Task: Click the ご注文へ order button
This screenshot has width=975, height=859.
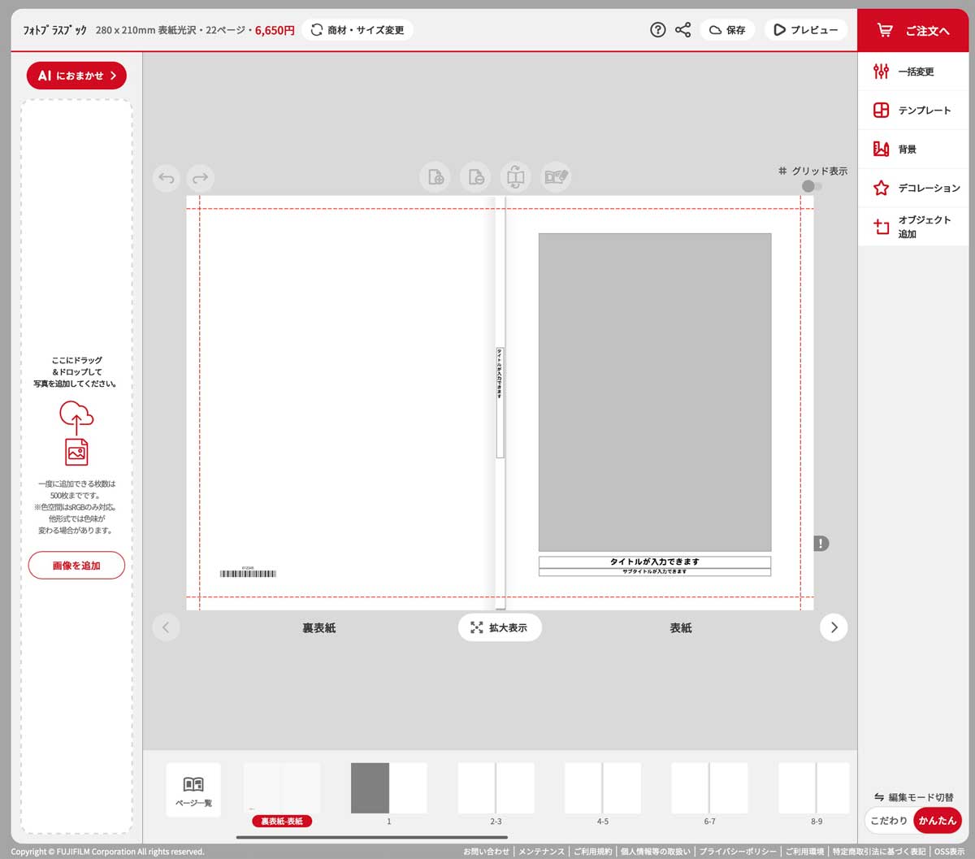Action: [x=915, y=30]
